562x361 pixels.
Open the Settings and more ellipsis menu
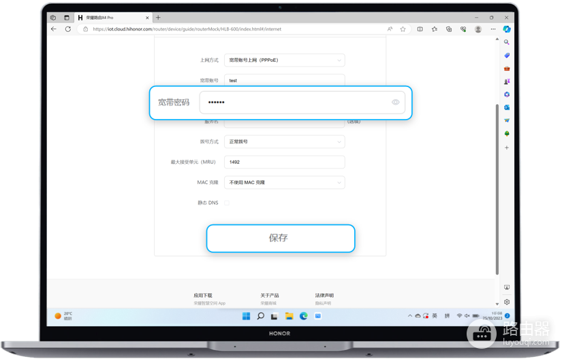pos(493,29)
